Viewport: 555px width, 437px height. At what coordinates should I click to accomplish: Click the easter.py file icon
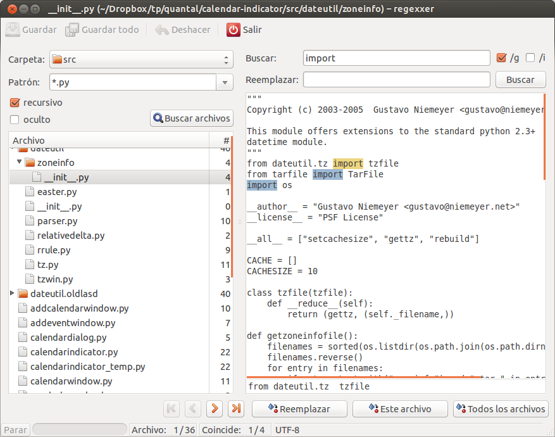30,191
